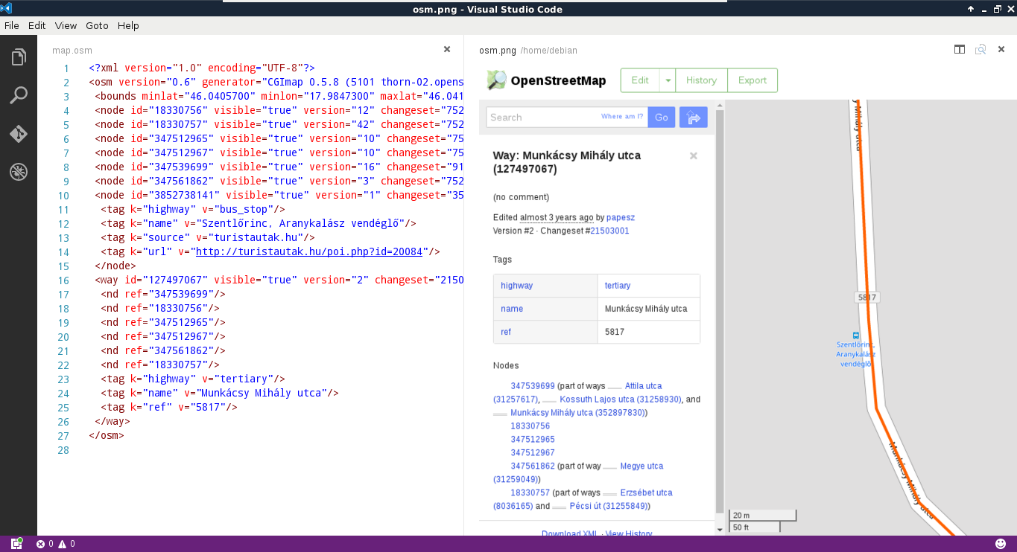Open the File menu
Screen dimensions: 1017x552
(12, 25)
